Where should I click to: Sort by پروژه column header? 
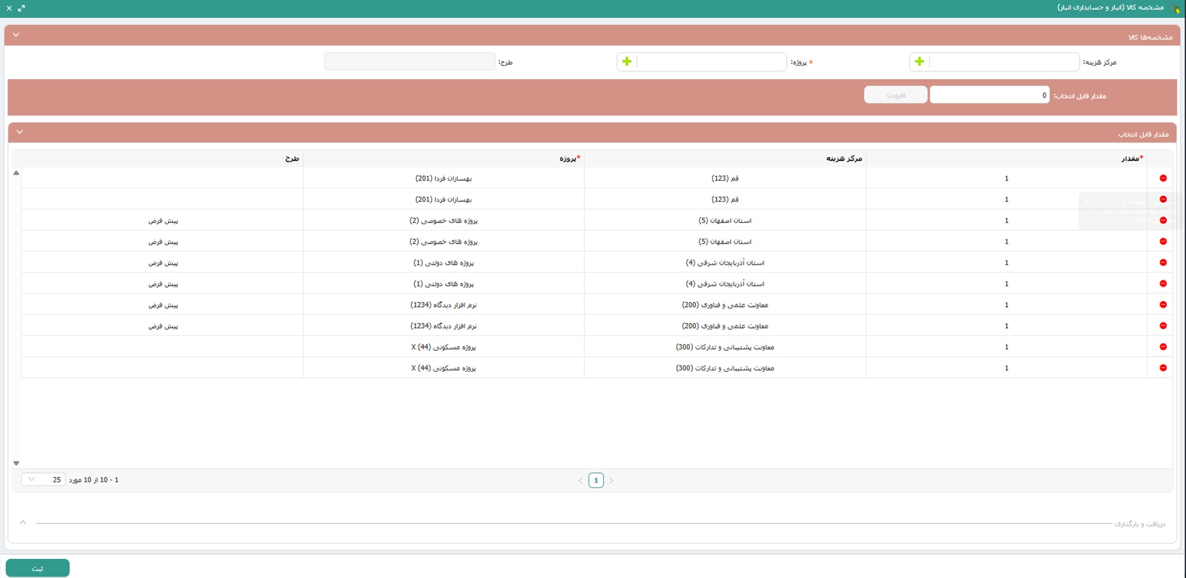tap(567, 159)
